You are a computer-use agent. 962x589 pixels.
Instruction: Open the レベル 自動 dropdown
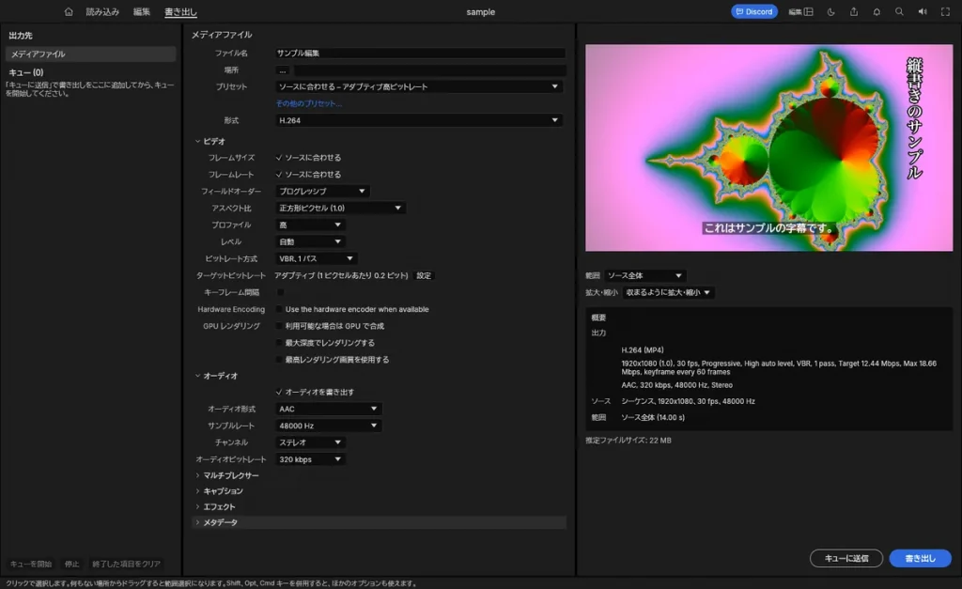[310, 241]
